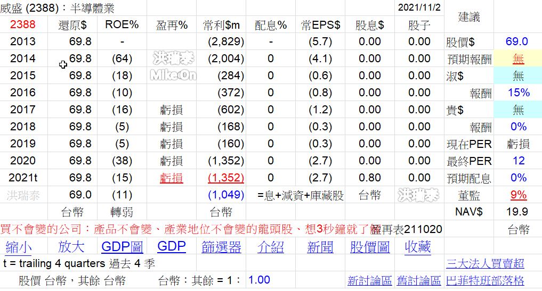The height and width of the screenshot is (291, 542).
Task: Click the red stock code 2388 header
Action: [x=23, y=24]
